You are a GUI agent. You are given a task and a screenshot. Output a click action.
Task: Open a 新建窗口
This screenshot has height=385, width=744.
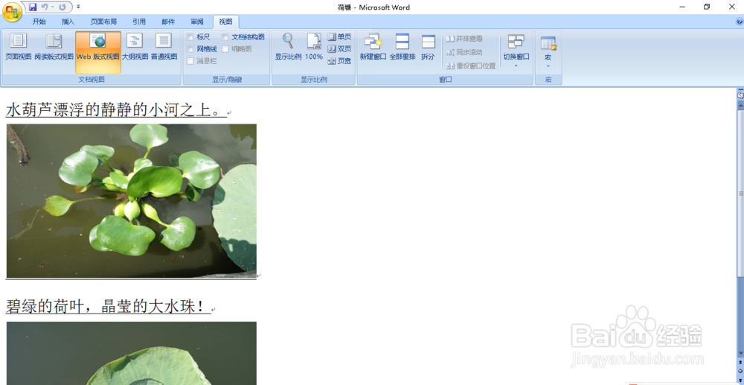pos(373,47)
